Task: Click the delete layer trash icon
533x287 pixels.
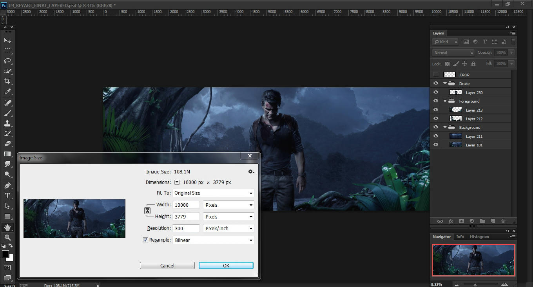Action: [503, 221]
